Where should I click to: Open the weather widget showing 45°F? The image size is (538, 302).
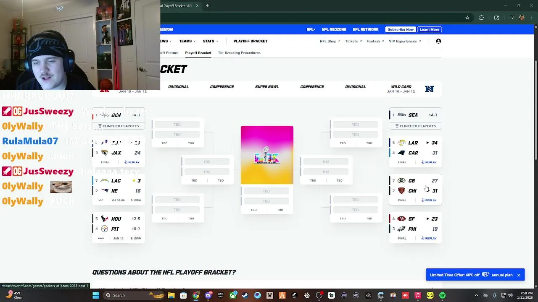[x=13, y=295]
